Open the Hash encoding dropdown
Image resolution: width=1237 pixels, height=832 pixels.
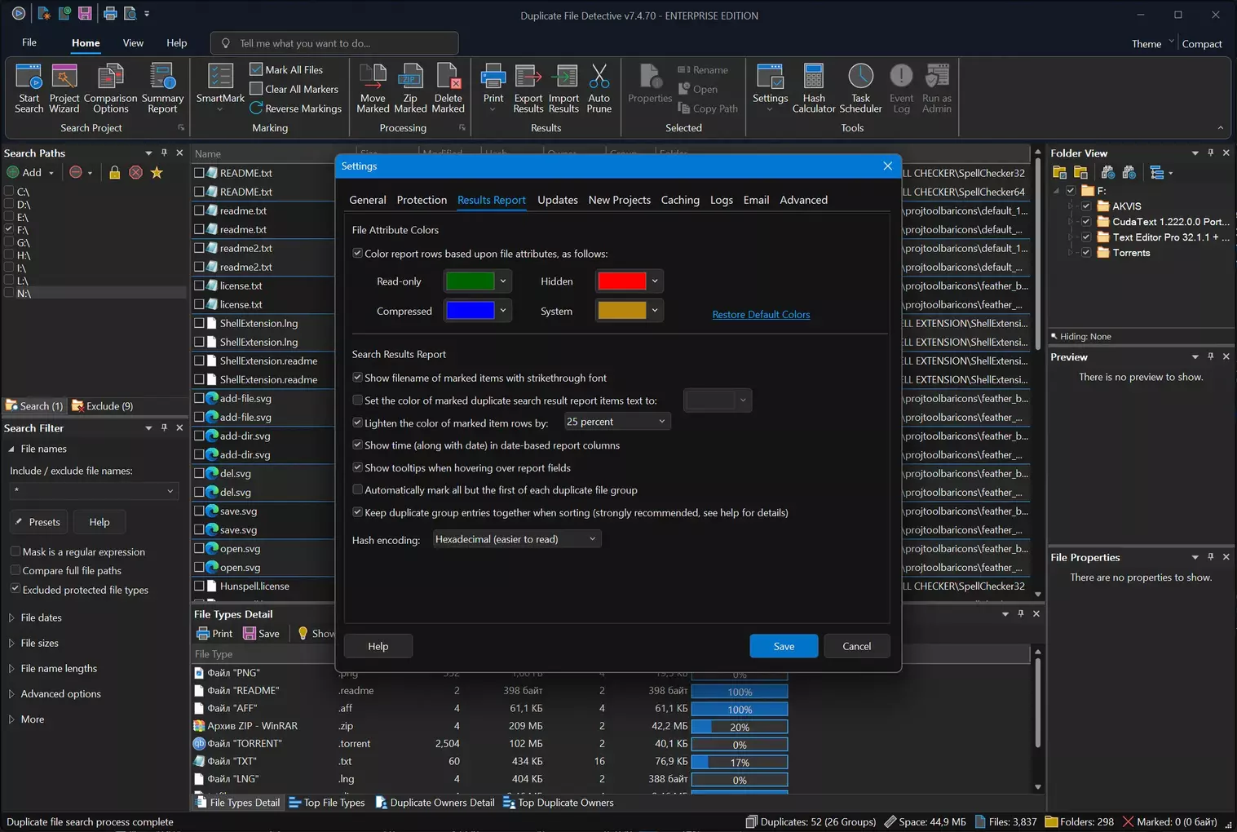516,539
